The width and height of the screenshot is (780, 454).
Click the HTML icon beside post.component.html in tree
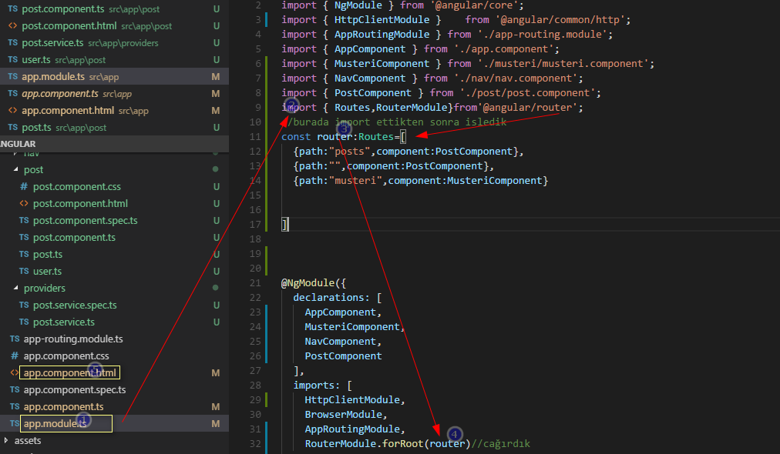[x=24, y=203]
